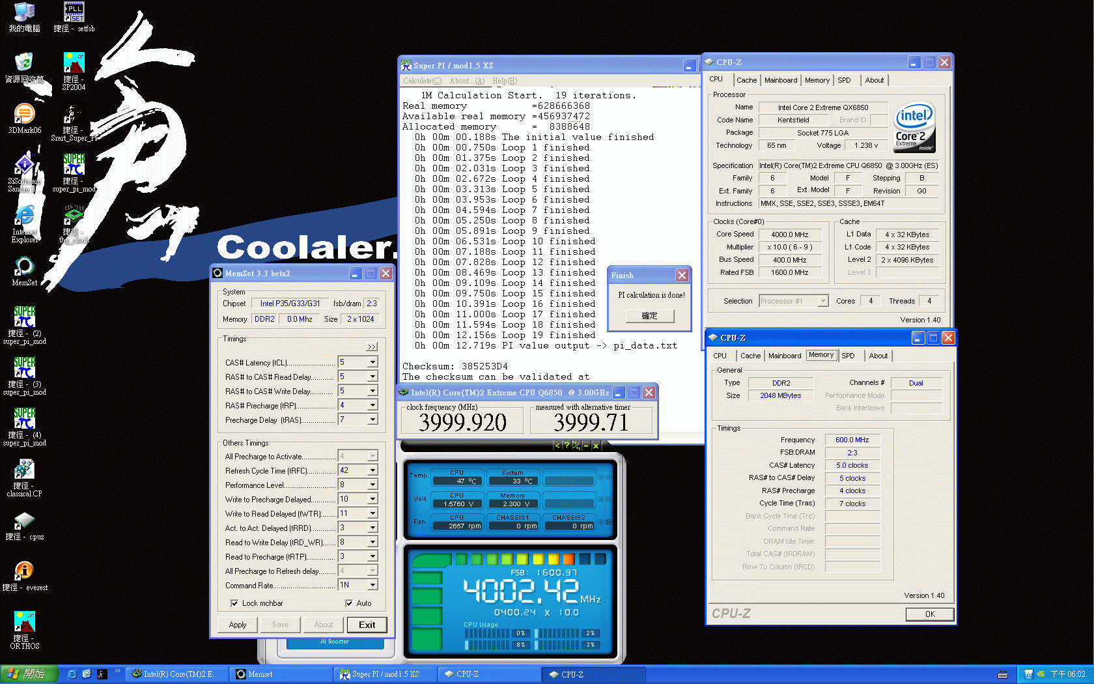This screenshot has width=1094, height=684.
Task: Confirm the PI calculation finish dialog
Action: (x=649, y=316)
